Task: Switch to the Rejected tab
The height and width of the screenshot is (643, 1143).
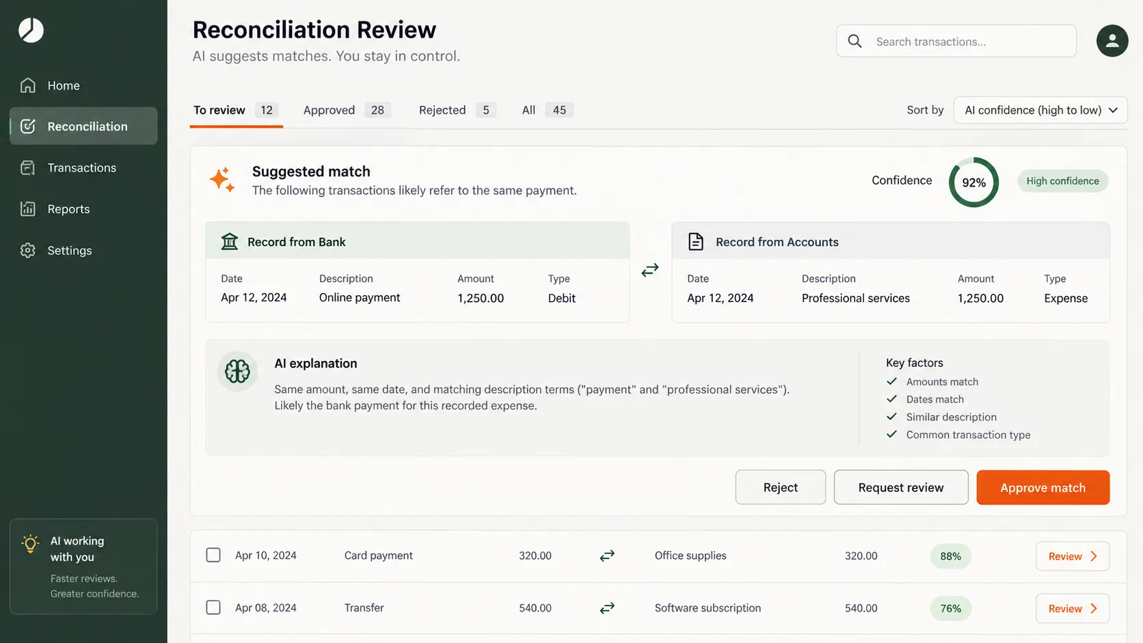Action: point(457,110)
